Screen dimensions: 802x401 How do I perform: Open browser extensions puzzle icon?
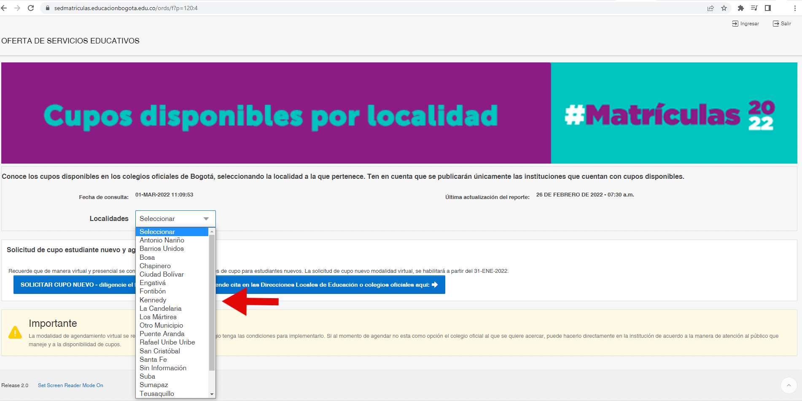pyautogui.click(x=740, y=8)
